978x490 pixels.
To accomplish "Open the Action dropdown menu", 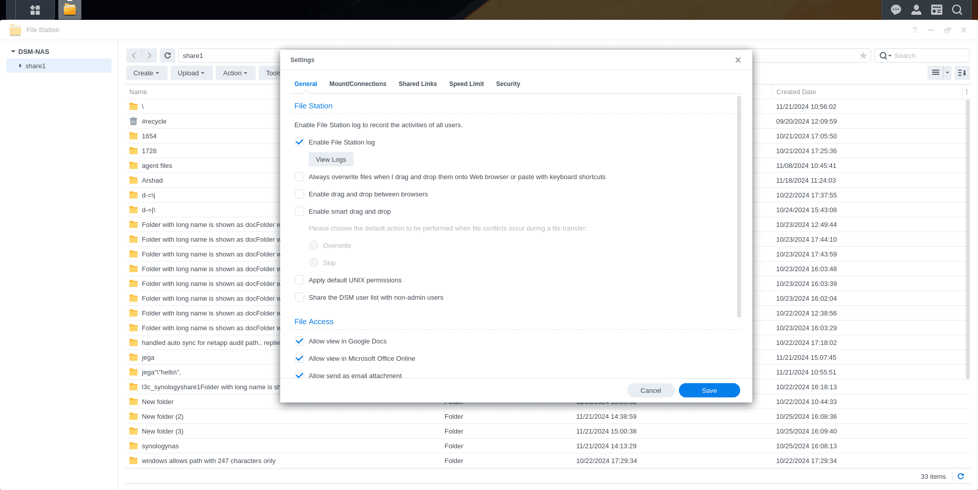I will coord(235,73).
